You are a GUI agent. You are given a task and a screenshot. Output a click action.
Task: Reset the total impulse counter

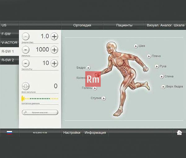(25, 86)
